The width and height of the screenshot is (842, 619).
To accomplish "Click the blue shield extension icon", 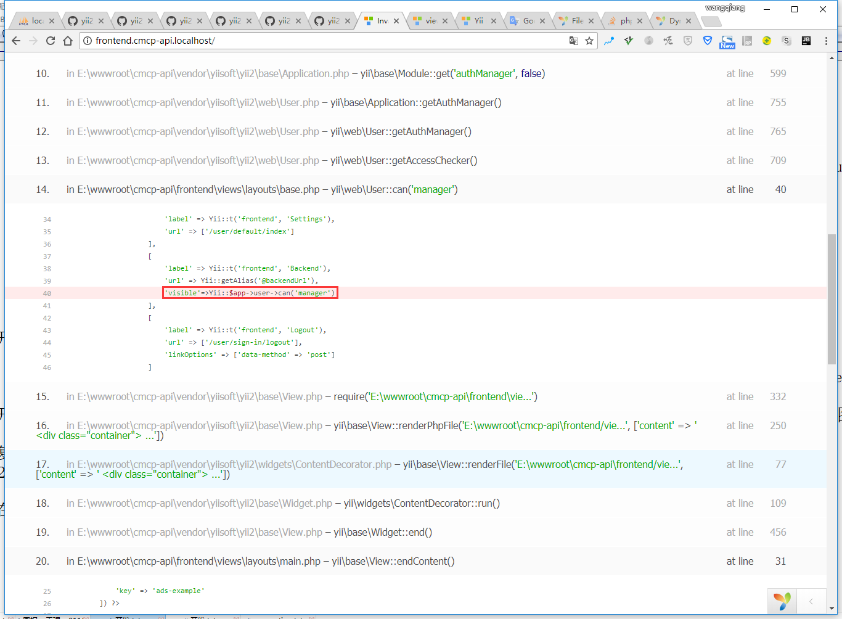I will tap(708, 41).
